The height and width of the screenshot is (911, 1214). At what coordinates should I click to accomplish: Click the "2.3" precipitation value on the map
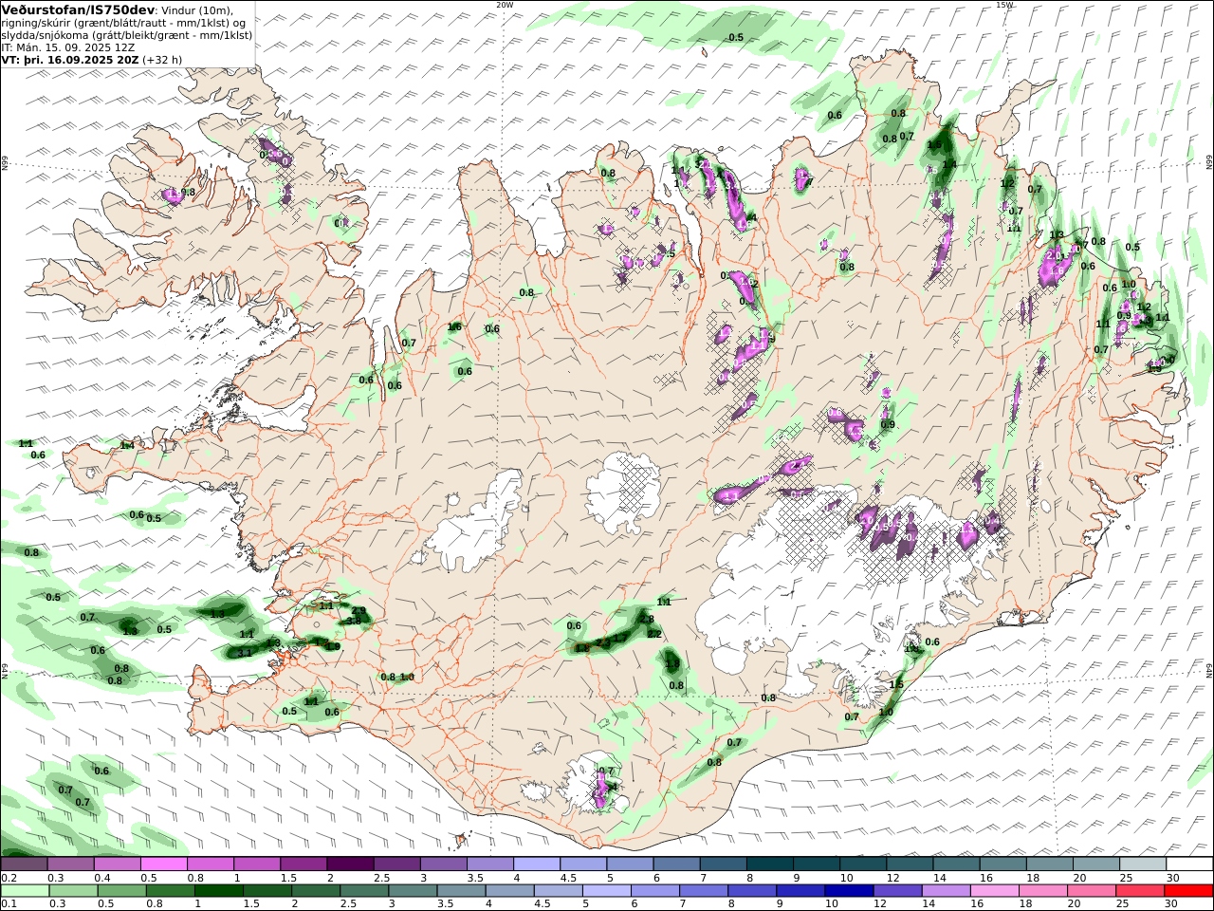coord(602,642)
